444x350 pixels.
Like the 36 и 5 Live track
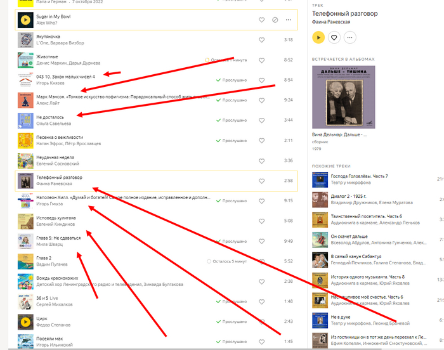261,302
